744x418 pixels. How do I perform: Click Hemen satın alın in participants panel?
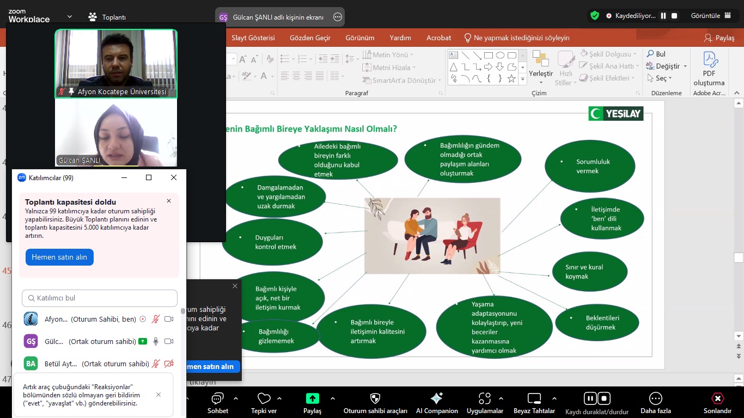click(59, 257)
